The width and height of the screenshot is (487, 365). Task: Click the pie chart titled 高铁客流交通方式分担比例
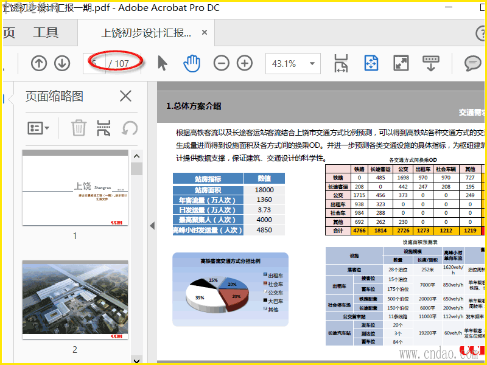coord(231,289)
